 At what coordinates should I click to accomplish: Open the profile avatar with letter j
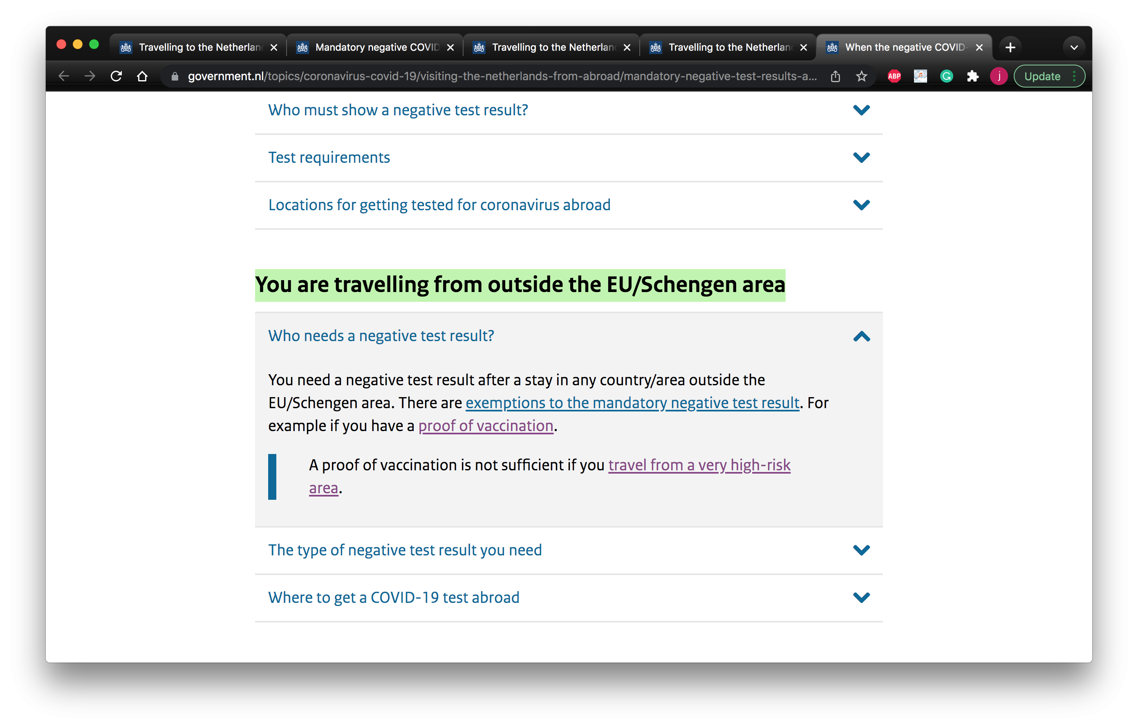999,76
